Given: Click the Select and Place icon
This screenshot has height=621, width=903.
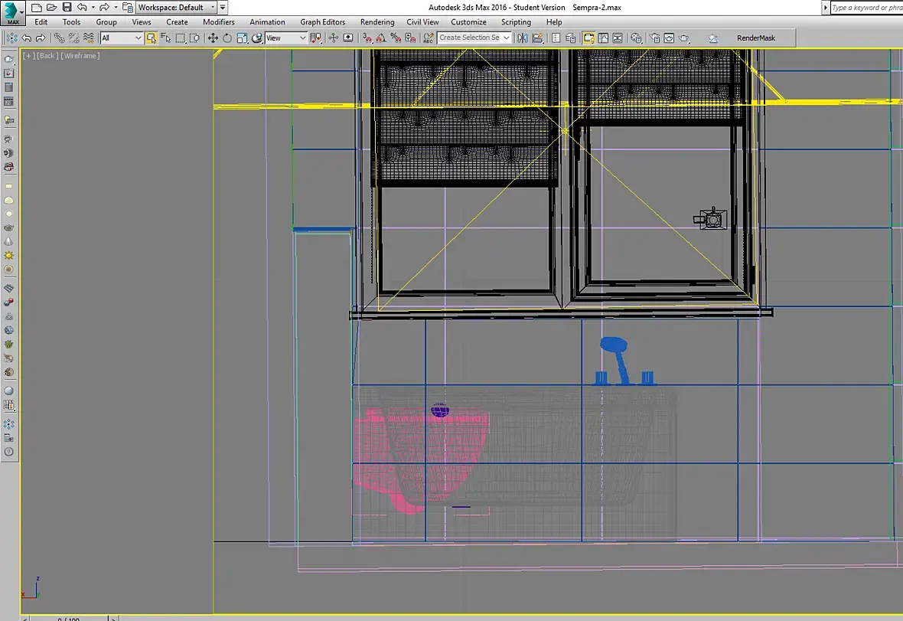Looking at the screenshot, I should 257,38.
